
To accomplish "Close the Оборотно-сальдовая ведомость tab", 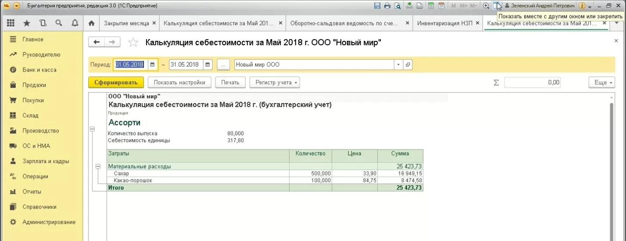I will click(408, 23).
